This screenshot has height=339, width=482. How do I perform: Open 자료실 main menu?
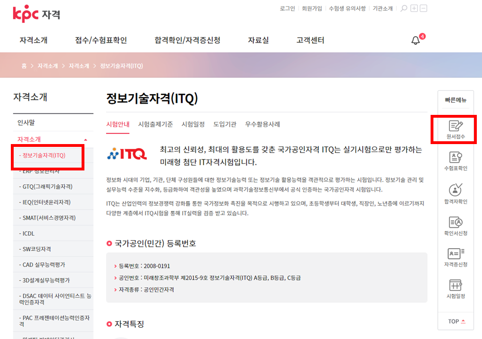(258, 40)
